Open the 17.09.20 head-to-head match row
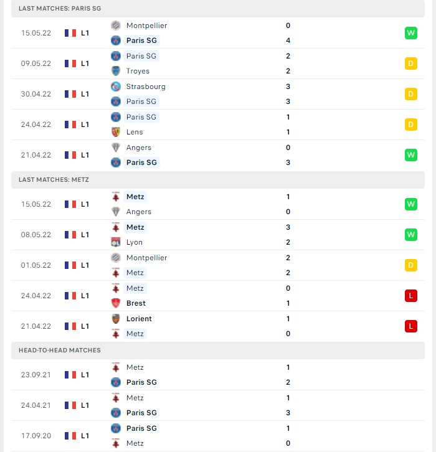This screenshot has width=436, height=452. click(218, 436)
